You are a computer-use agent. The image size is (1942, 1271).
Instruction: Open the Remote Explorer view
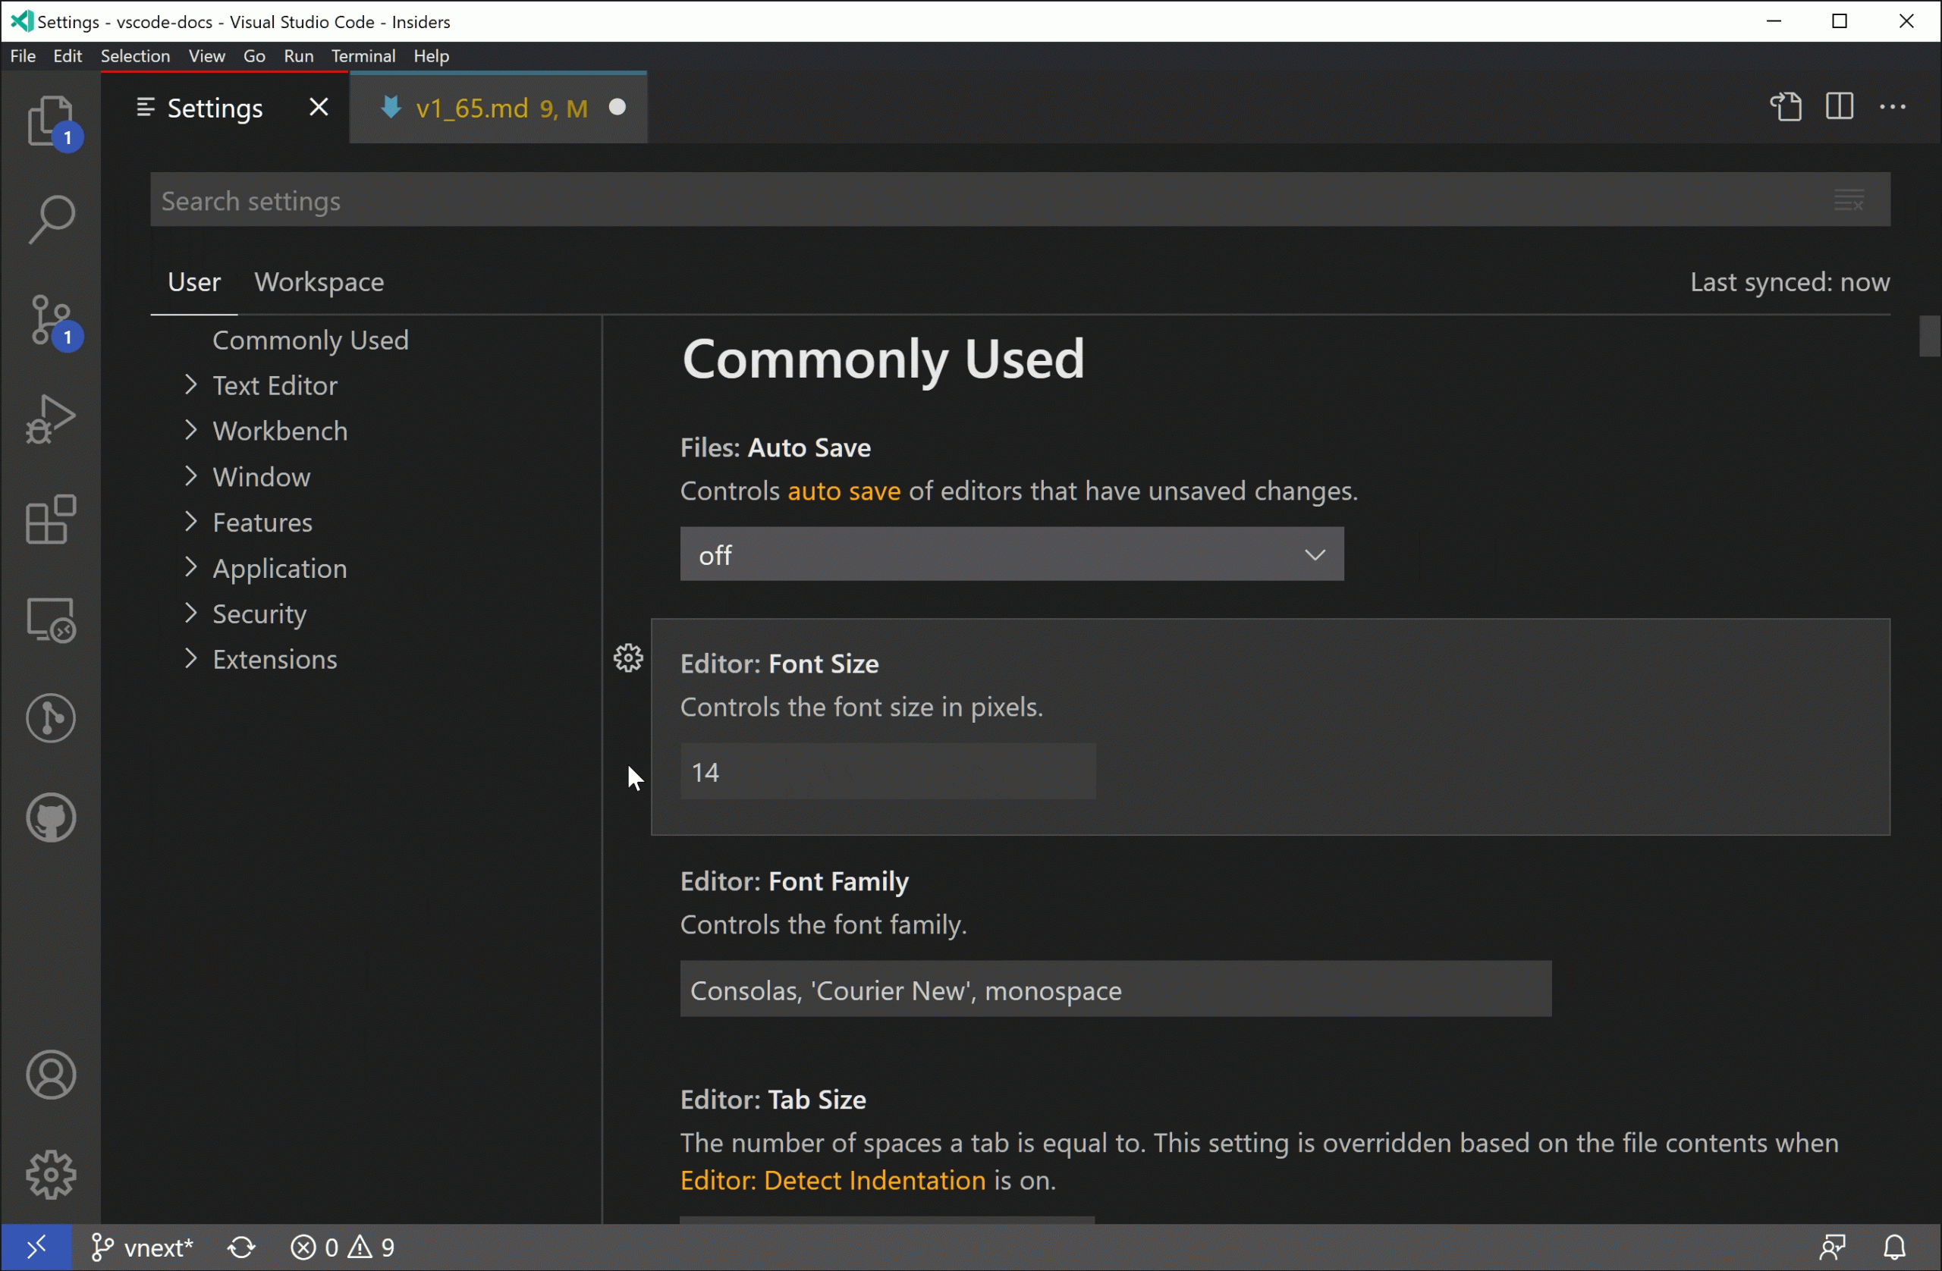pos(51,620)
